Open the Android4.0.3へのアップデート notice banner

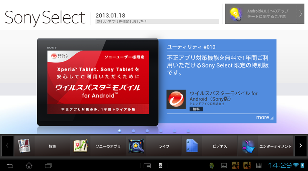pos(264,14)
